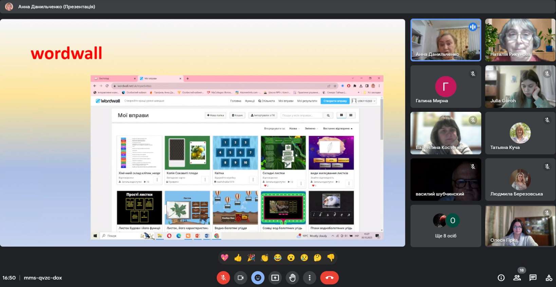556x287 pixels.
Task: Switch to large grid view in Wordwall
Action: pyautogui.click(x=341, y=115)
